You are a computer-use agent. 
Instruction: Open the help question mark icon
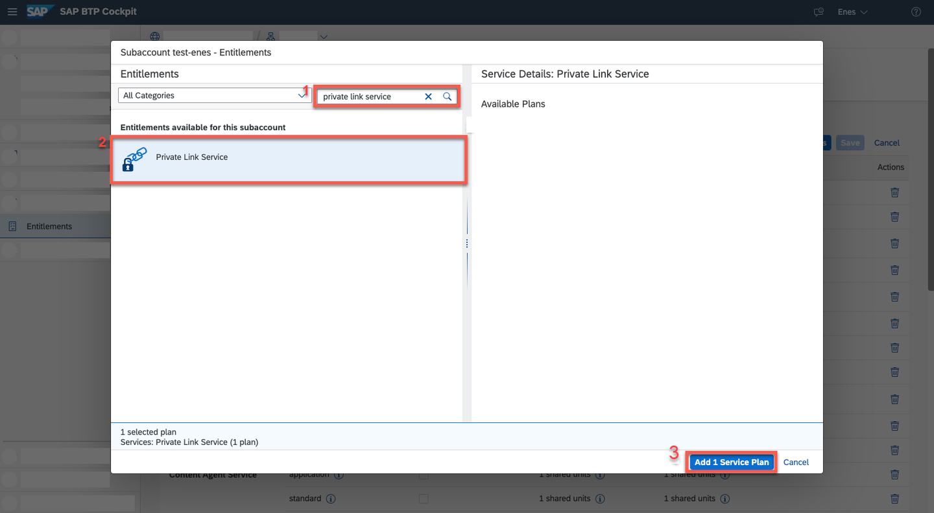click(x=916, y=12)
